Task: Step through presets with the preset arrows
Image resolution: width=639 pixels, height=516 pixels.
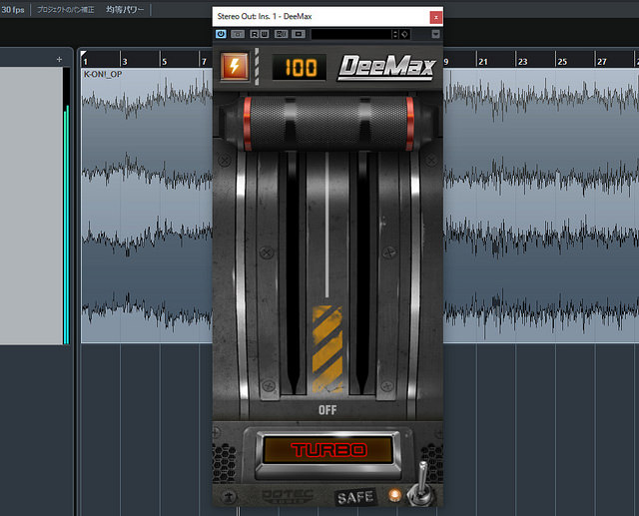Action: [x=394, y=34]
